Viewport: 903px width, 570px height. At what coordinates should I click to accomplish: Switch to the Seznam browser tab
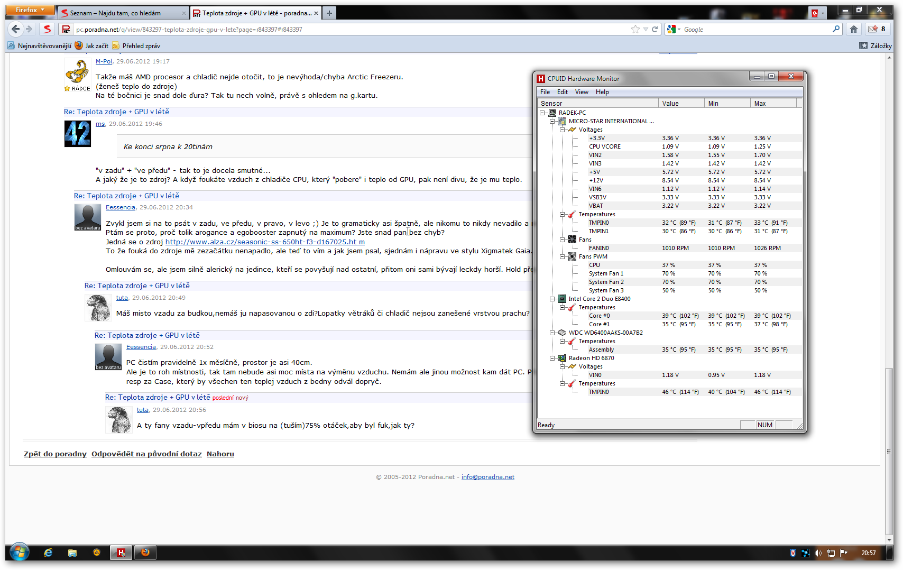click(123, 13)
